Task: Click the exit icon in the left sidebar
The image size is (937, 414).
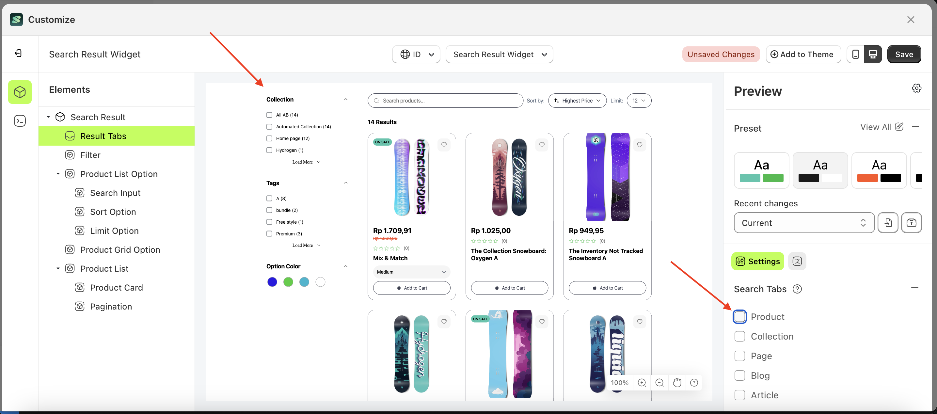Action: [x=18, y=53]
